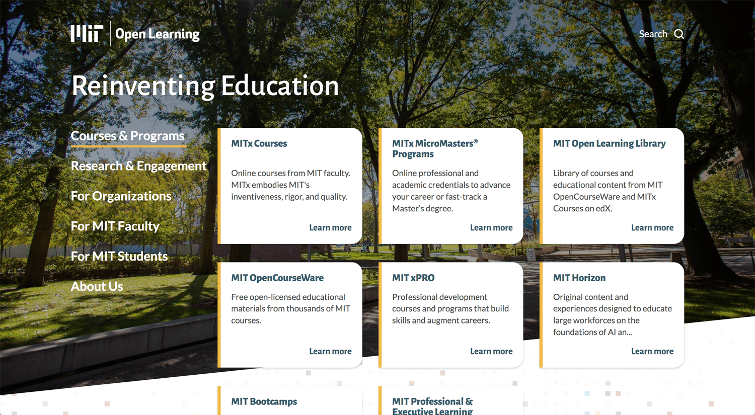Open For Organizations section
755x415 pixels.
[121, 196]
